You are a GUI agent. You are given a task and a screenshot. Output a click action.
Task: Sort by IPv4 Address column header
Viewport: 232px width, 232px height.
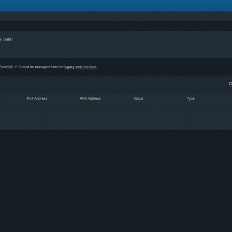(x=37, y=98)
